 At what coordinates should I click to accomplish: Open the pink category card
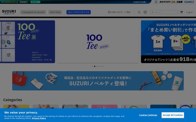(x=105, y=107)
